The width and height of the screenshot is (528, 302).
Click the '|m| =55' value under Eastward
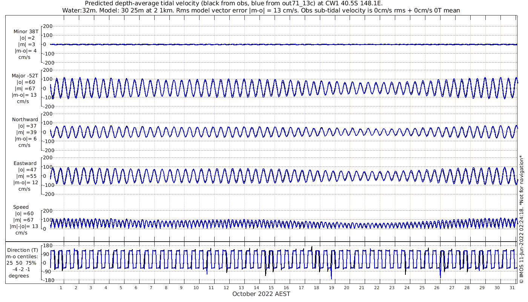click(x=26, y=176)
